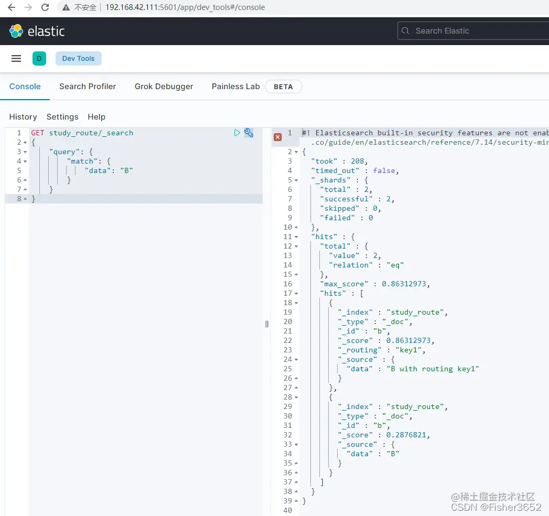Collapse the _shards fold at line 5
The height and width of the screenshot is (516, 549).
click(296, 180)
